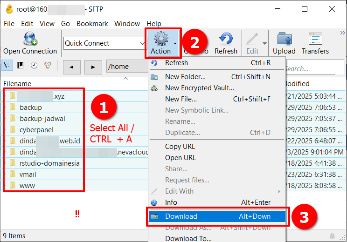Click Copy URL in the menu
This screenshot has width=347, height=242.
click(180, 147)
